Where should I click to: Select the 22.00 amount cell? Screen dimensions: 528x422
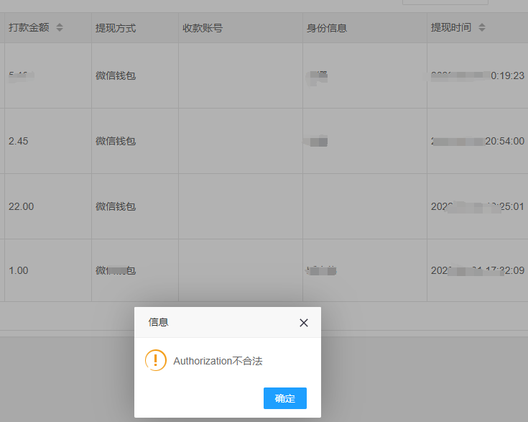pos(22,206)
